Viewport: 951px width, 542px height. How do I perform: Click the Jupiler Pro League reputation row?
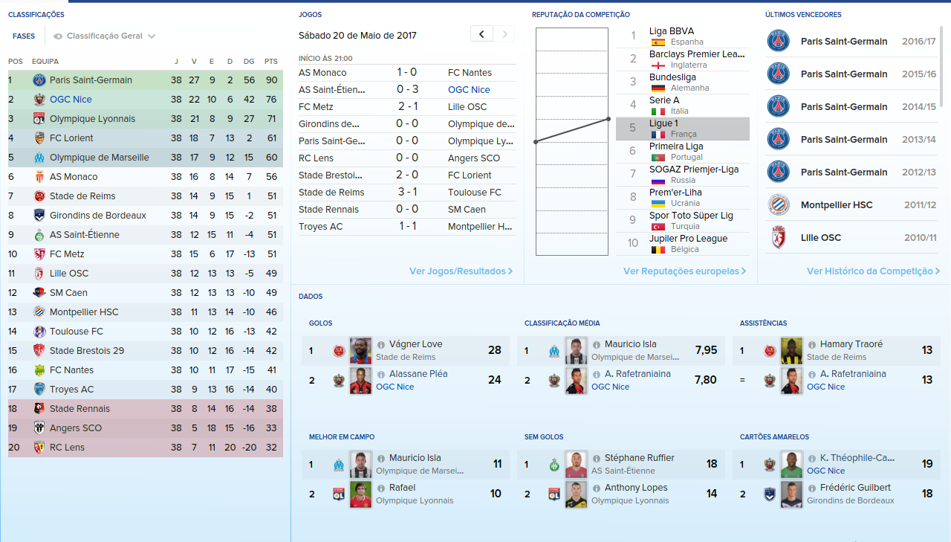pos(683,244)
